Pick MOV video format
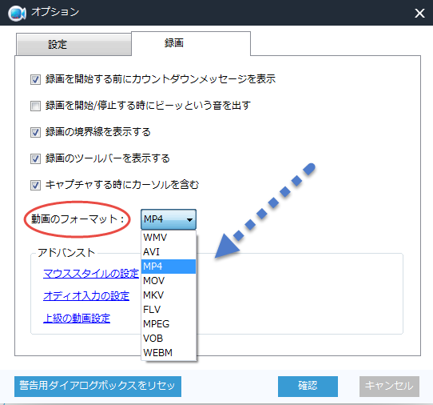 (x=169, y=281)
